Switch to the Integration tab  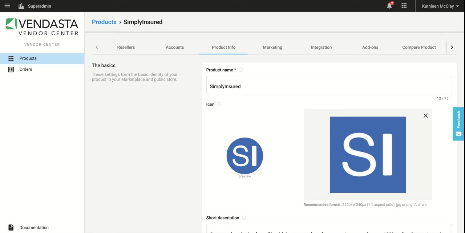tap(321, 47)
